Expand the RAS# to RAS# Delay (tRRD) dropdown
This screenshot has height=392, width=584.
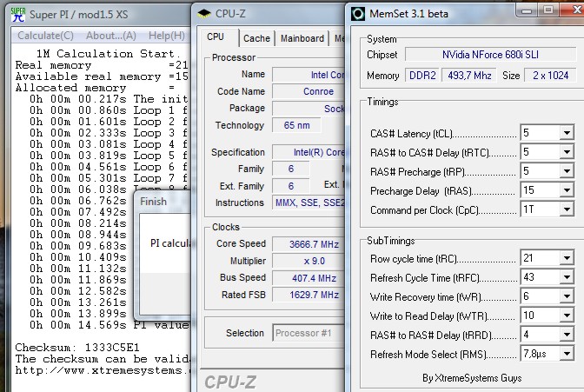pyautogui.click(x=567, y=335)
